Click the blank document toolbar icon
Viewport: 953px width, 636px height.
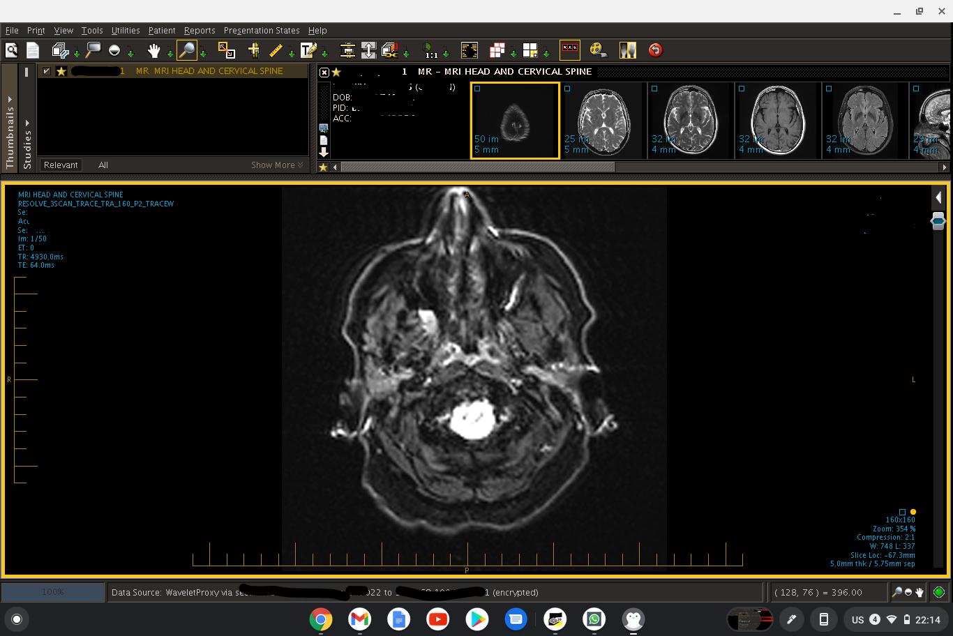tap(33, 50)
